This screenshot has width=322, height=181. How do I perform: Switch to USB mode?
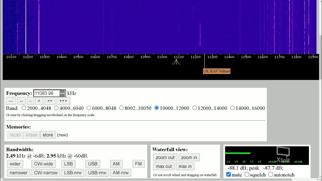(93, 164)
